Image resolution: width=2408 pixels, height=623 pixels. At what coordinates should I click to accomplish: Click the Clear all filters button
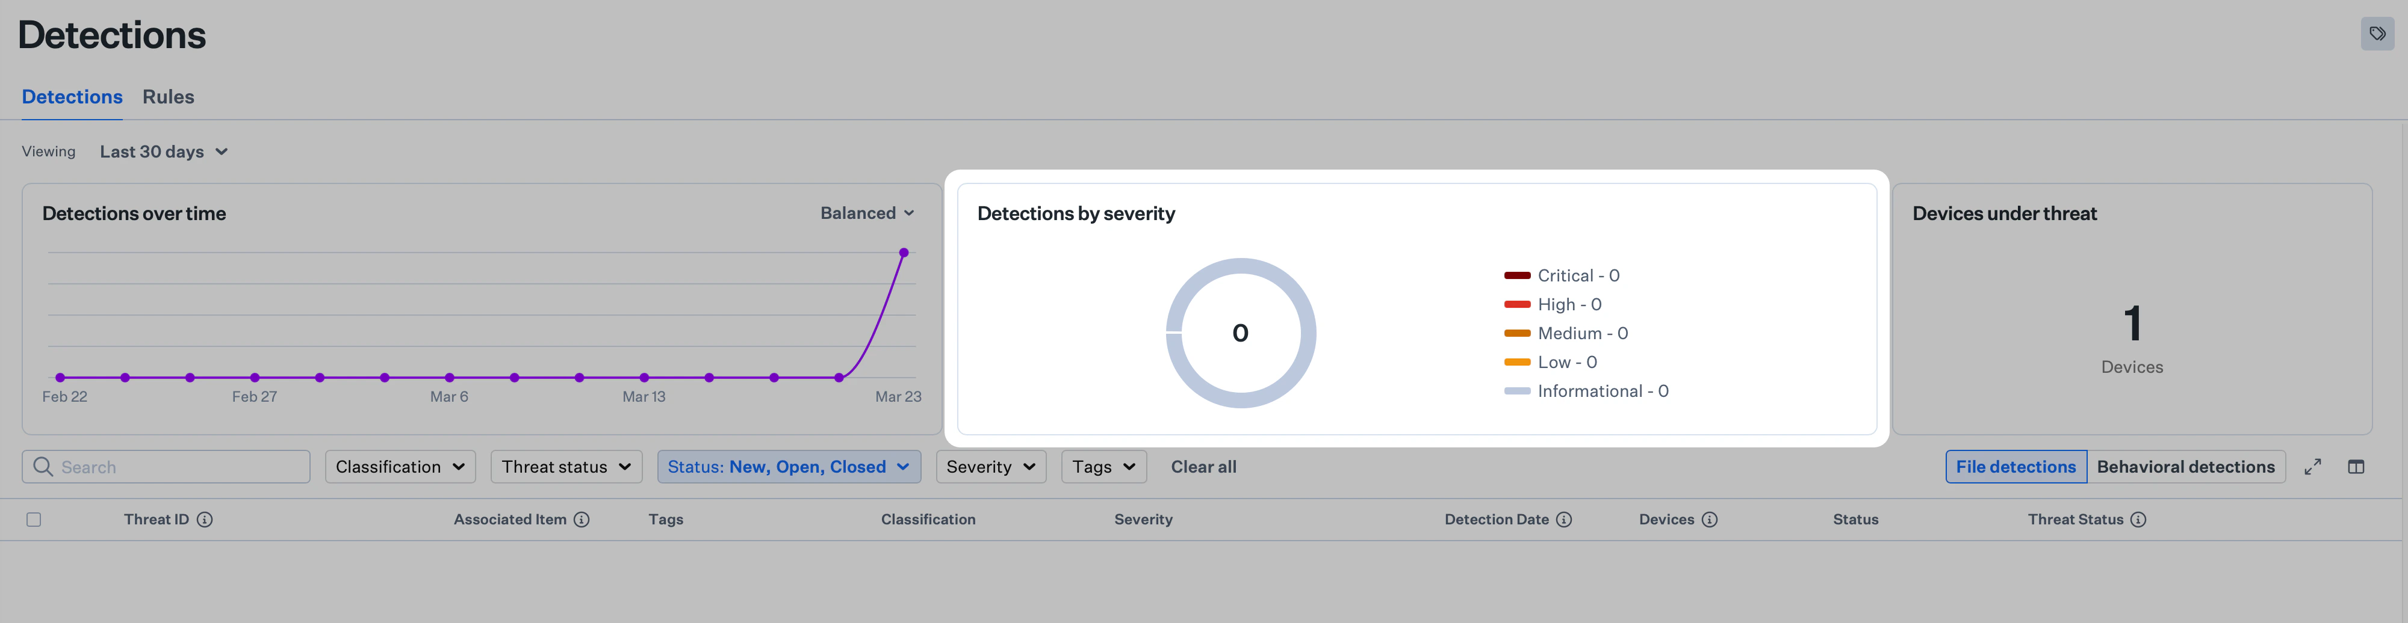tap(1203, 466)
